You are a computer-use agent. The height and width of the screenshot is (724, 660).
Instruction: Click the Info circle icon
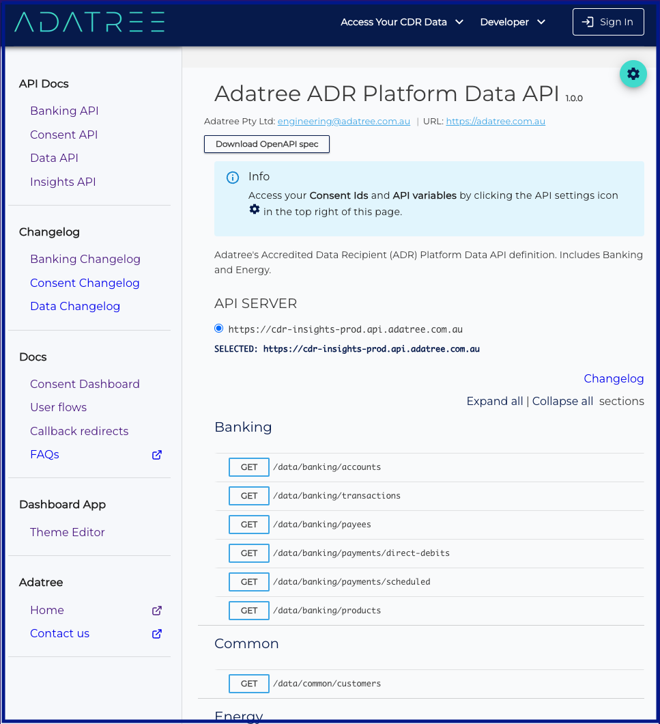coord(233,178)
